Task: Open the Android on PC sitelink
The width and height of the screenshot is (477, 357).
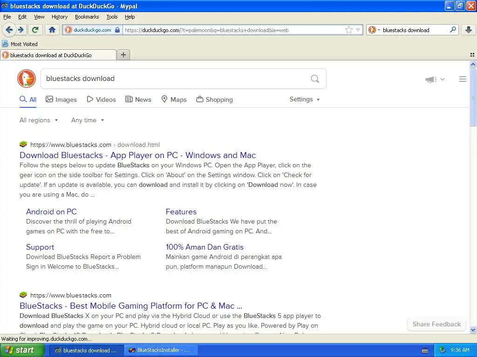Action: click(x=51, y=212)
